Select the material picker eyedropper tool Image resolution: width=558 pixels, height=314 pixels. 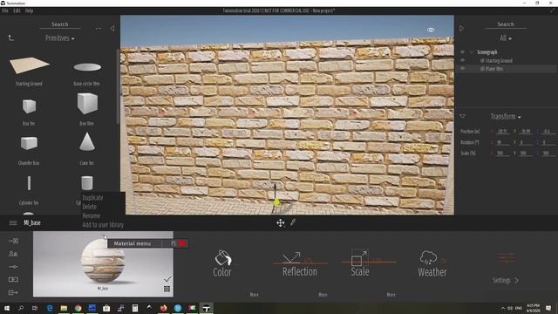[x=293, y=222]
